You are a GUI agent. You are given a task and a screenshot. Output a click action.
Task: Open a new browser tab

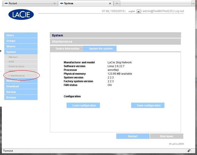click(x=117, y=3)
